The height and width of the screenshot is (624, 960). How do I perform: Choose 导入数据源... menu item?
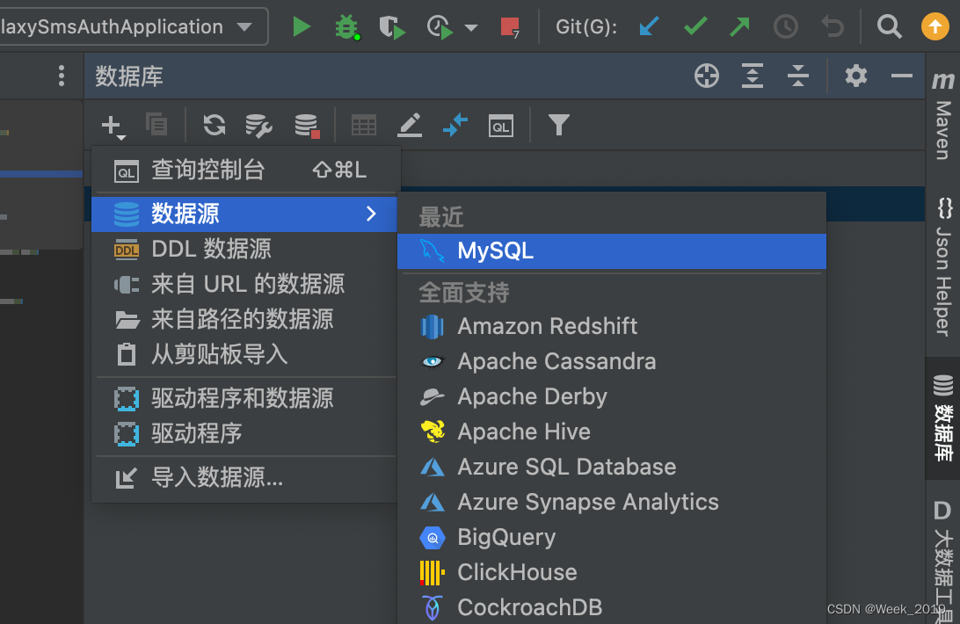tap(246, 477)
